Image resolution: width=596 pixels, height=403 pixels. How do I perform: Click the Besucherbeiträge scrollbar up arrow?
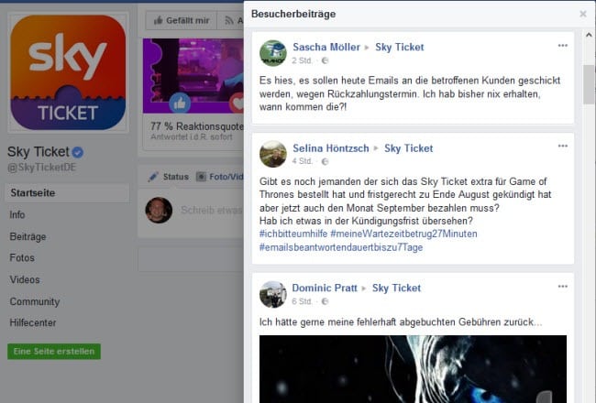click(x=589, y=35)
